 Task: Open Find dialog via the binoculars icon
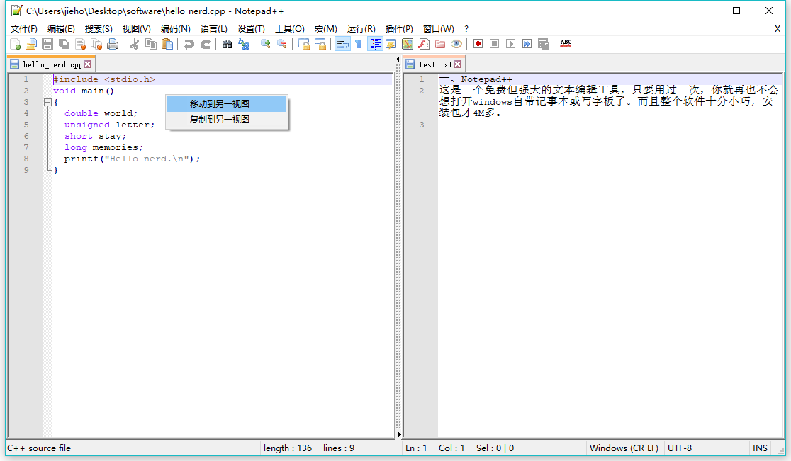pos(227,43)
